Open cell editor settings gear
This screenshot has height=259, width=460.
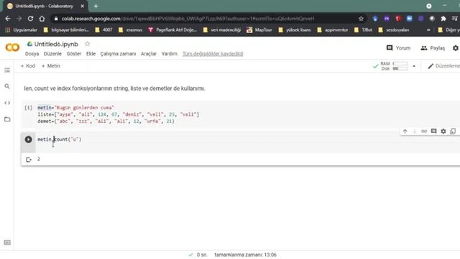click(x=443, y=131)
